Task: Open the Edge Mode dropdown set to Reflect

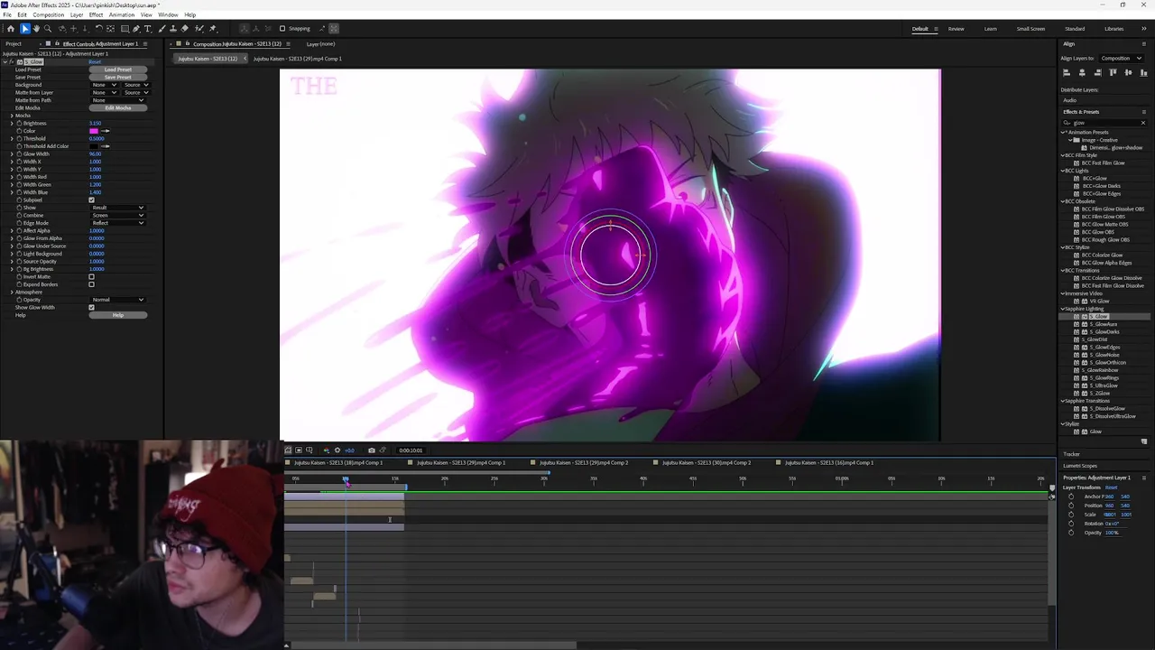Action: (x=118, y=223)
